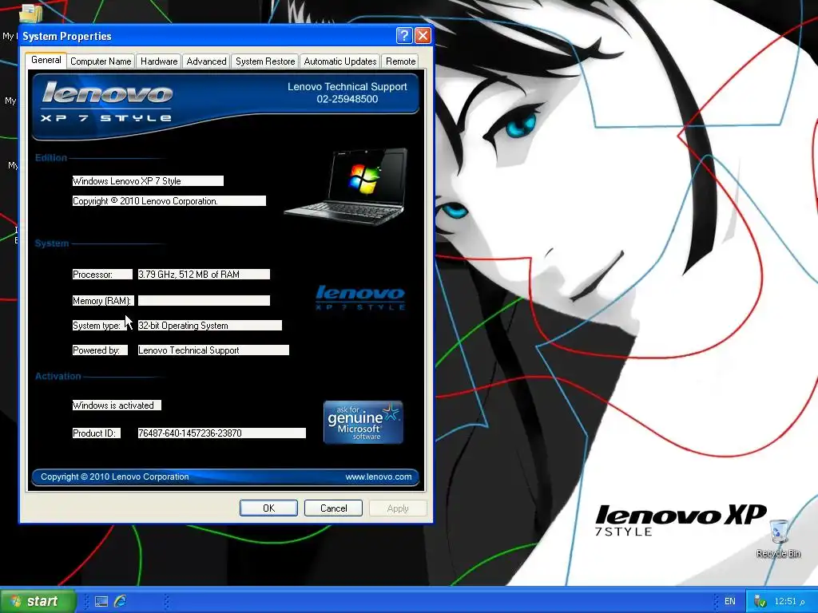Close the System Properties dialog with X
Image resolution: width=818 pixels, height=613 pixels.
pyautogui.click(x=423, y=35)
